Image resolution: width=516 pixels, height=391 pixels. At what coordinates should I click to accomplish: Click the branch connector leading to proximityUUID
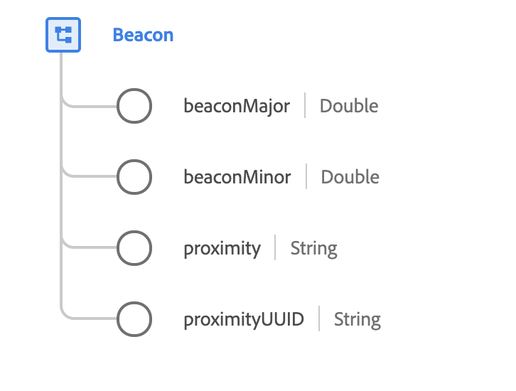point(89,318)
